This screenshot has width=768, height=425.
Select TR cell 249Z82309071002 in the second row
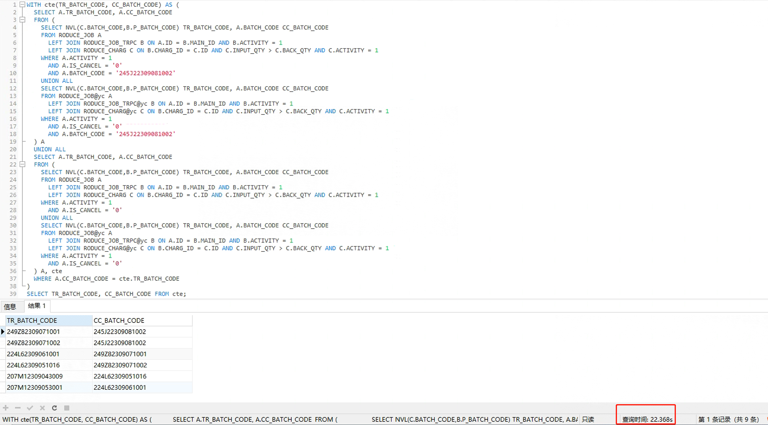(48, 343)
